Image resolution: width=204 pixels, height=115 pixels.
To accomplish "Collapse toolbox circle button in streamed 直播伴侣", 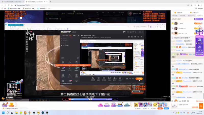I will tap(78, 58).
